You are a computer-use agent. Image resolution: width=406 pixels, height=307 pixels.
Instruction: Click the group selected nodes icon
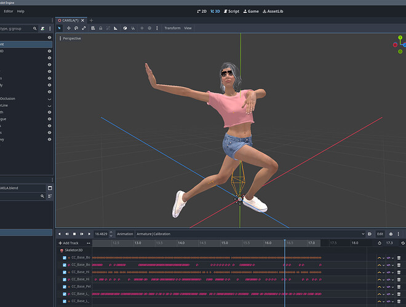108,28
